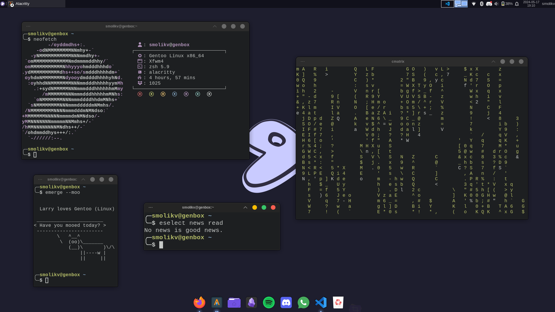Viewport: 555px width, 312px height.
Task: Roll up the emerge --moo terminal with caret
Action: point(83,179)
